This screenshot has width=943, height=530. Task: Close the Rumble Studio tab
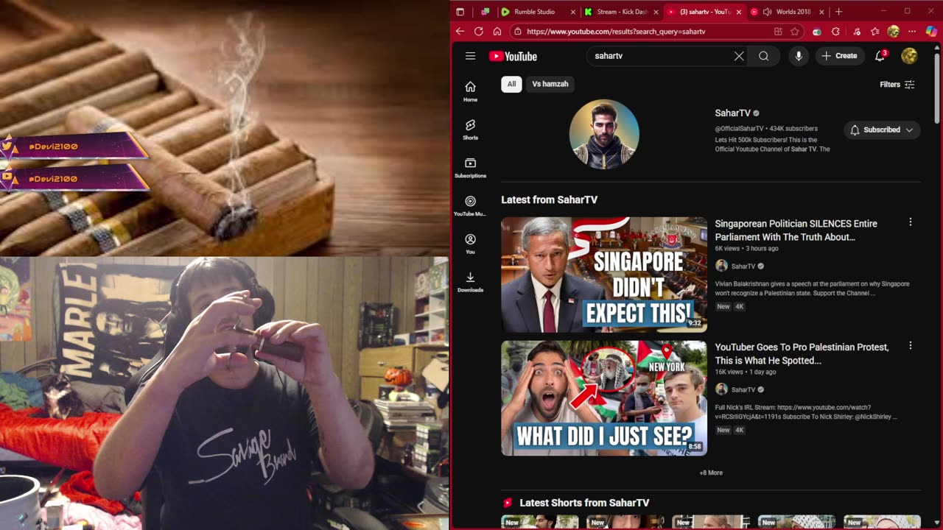tap(573, 12)
